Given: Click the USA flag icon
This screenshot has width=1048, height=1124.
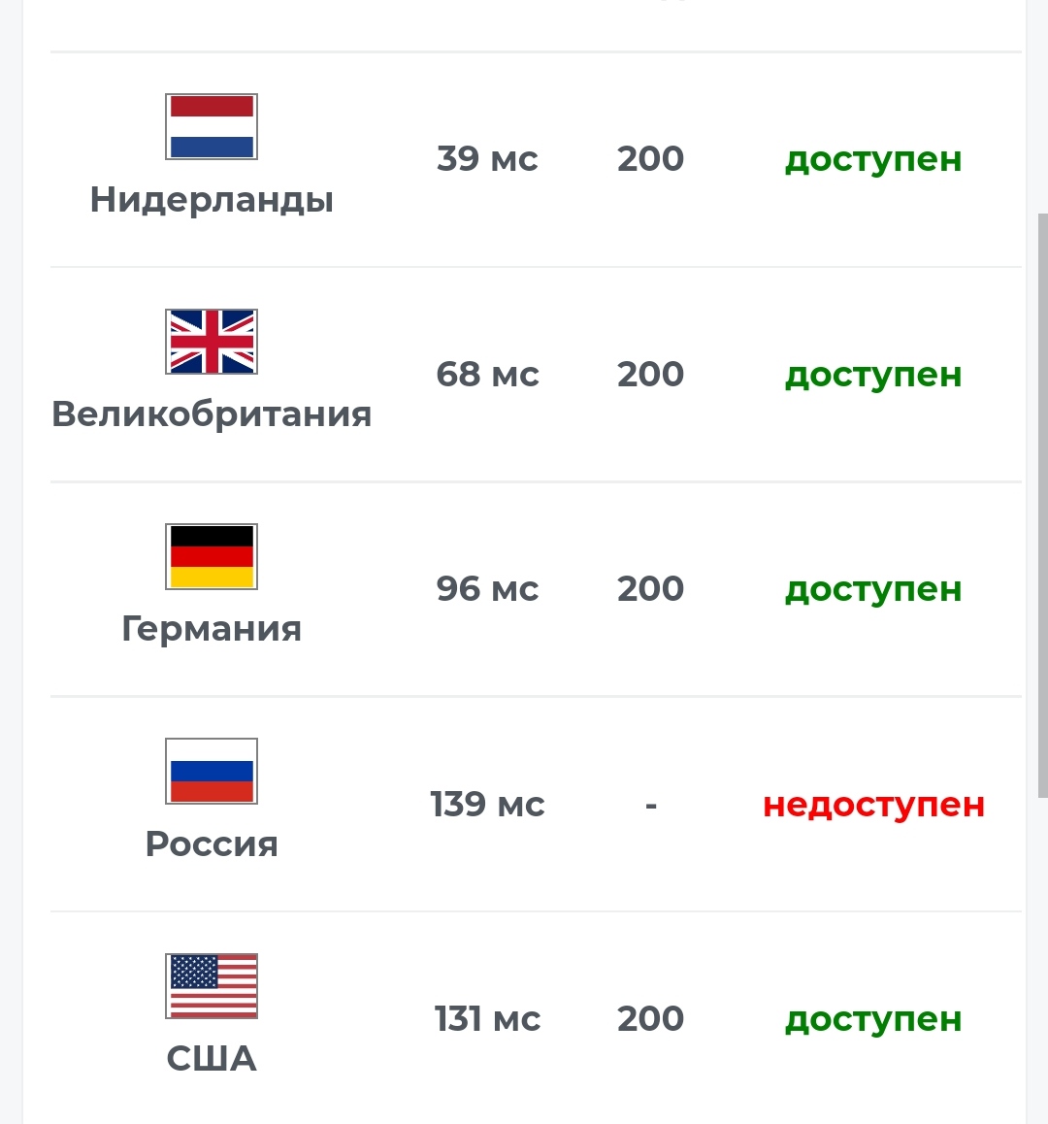Looking at the screenshot, I should coord(212,985).
